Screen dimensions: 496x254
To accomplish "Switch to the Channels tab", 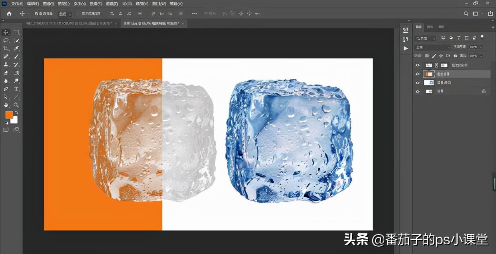I will click(x=430, y=27).
